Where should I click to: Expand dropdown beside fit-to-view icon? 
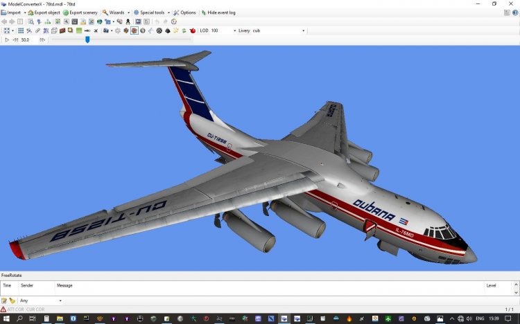12,30
